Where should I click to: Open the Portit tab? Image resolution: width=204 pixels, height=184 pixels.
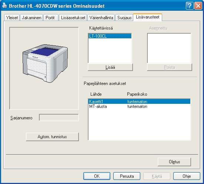pos(50,17)
